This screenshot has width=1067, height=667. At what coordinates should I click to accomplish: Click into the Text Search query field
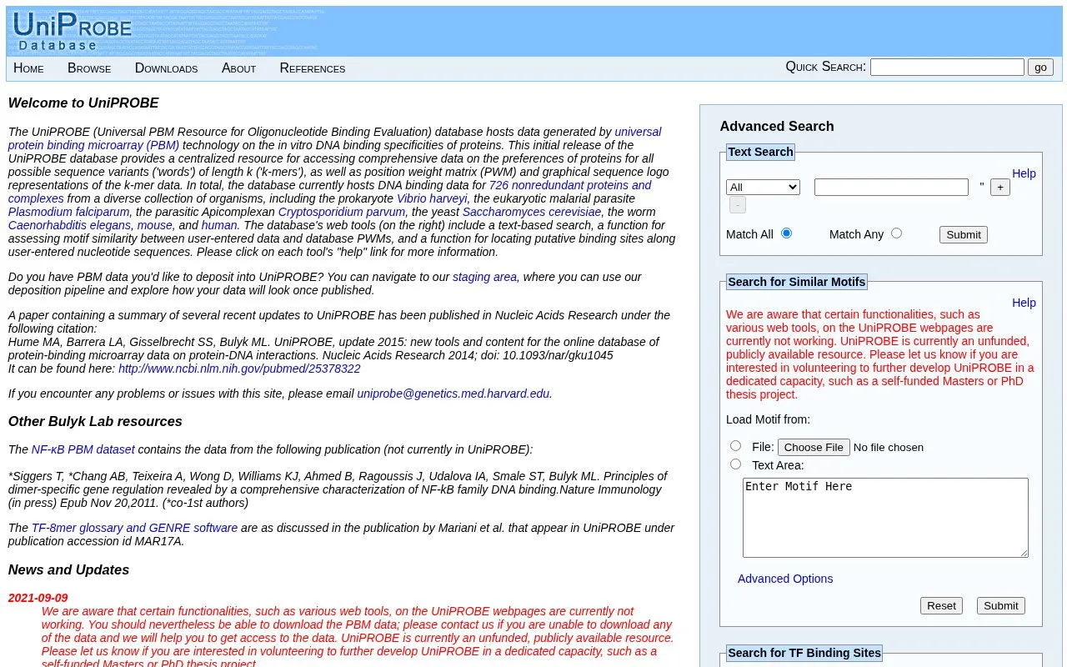(x=891, y=187)
